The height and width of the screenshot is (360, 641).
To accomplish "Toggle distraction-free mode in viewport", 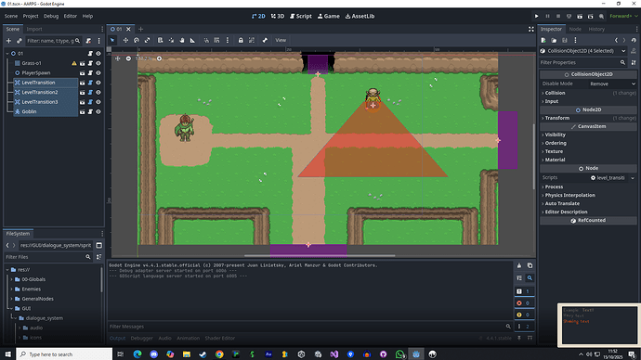I will coord(531,29).
